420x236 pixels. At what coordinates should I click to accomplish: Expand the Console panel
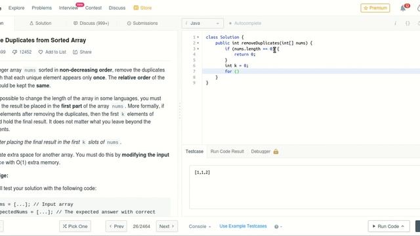click(x=199, y=226)
